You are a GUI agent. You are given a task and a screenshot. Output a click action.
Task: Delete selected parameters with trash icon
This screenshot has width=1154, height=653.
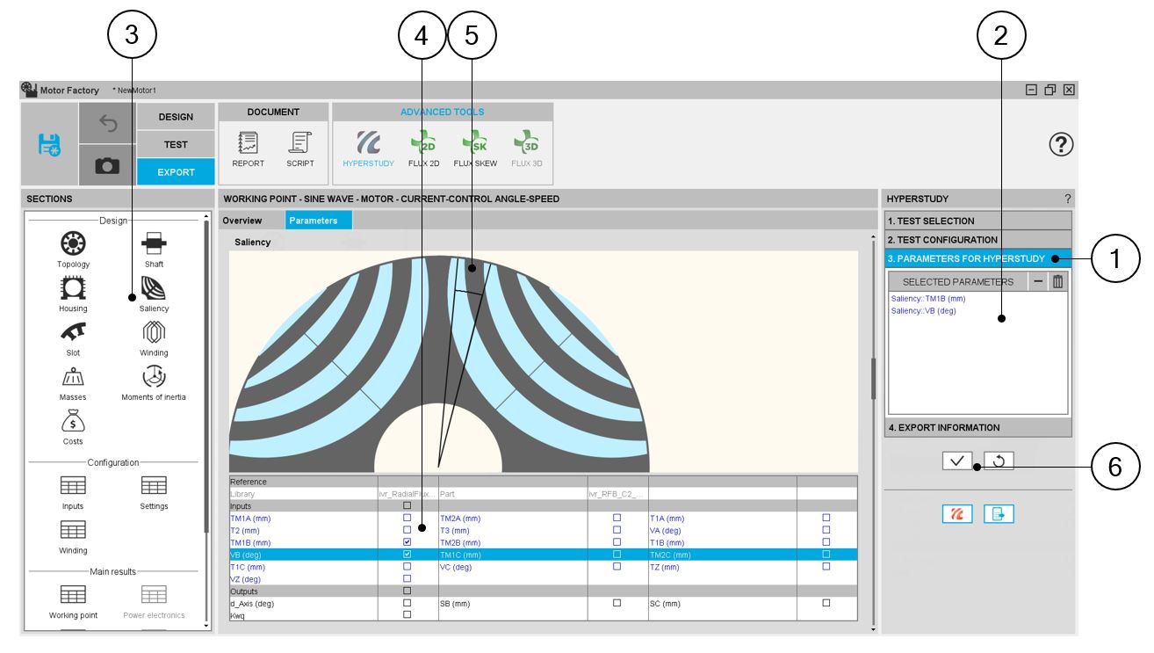(1057, 282)
